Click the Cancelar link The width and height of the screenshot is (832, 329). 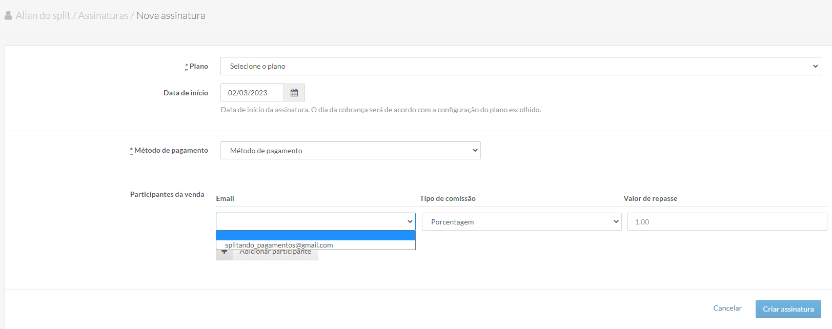[727, 308]
